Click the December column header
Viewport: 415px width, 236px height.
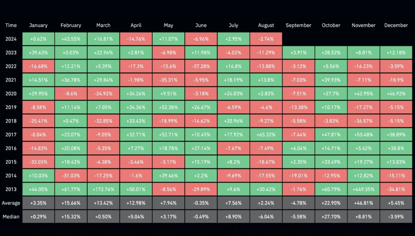pos(396,25)
